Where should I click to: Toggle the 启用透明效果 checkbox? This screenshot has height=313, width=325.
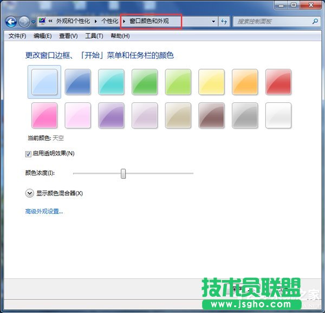28,154
